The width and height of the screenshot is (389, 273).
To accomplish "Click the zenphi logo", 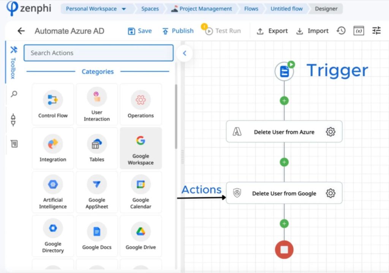I will 29,8.
